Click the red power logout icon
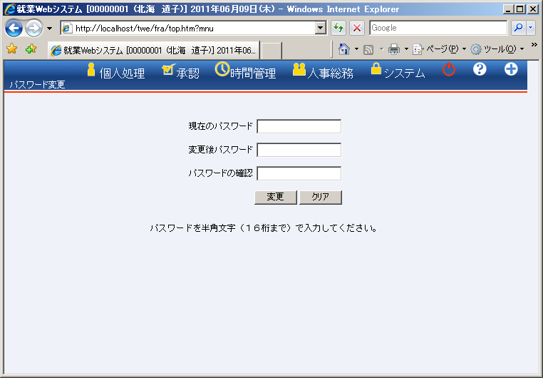 coord(449,70)
